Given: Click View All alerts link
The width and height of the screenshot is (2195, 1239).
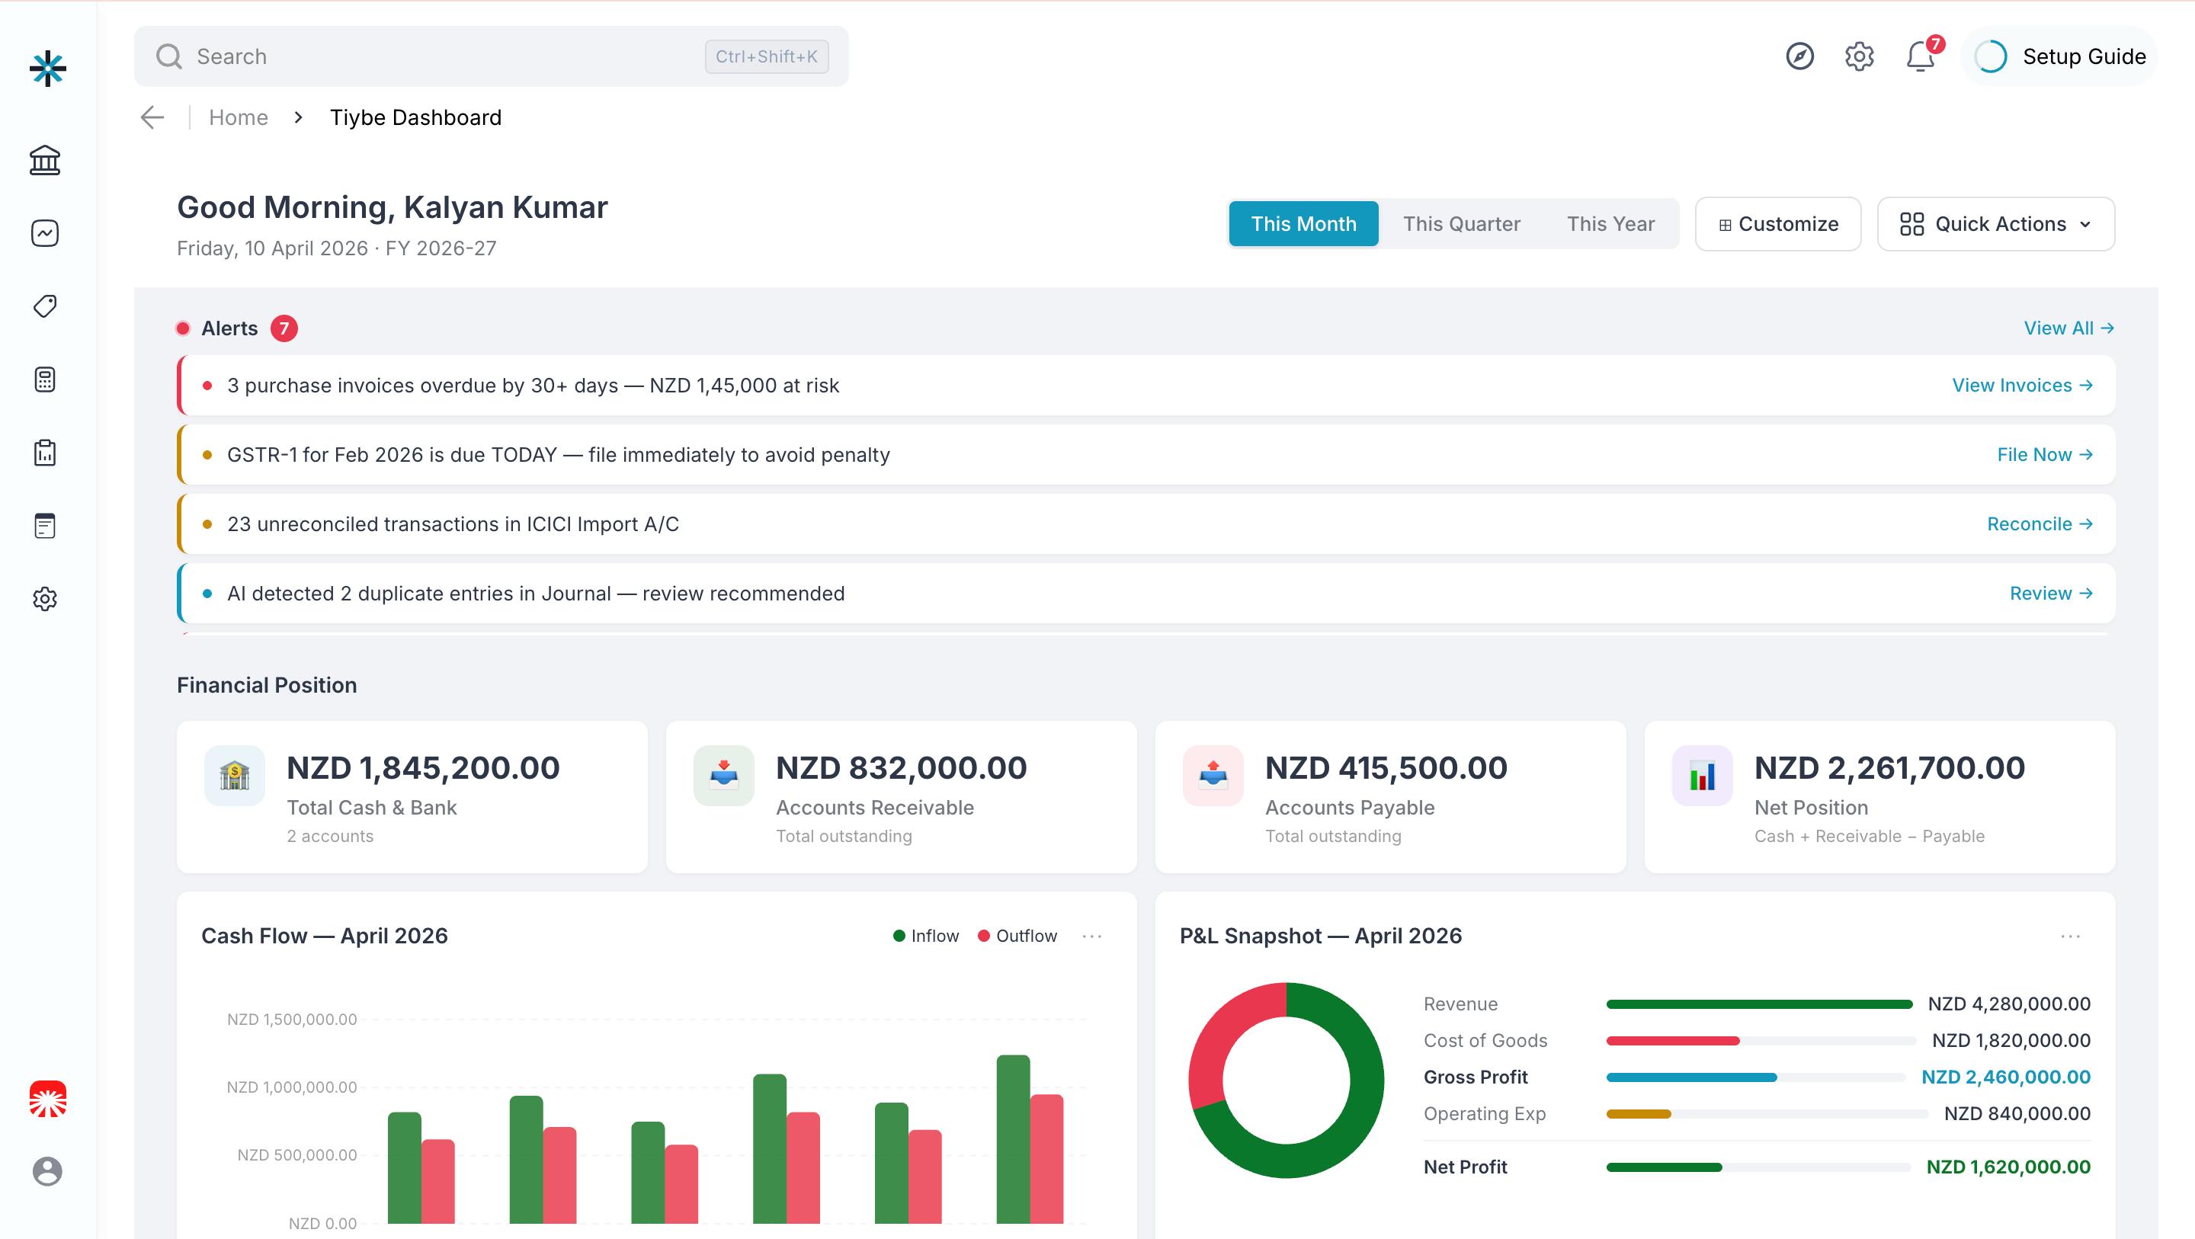Looking at the screenshot, I should click(x=2069, y=328).
